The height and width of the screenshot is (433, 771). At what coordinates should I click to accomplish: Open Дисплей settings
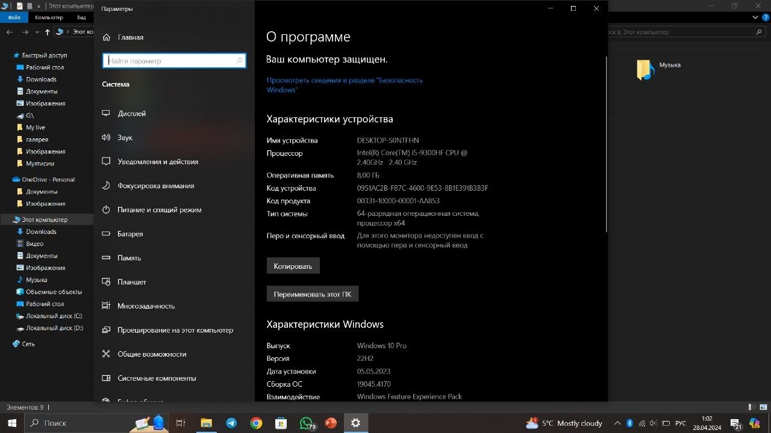123,114
